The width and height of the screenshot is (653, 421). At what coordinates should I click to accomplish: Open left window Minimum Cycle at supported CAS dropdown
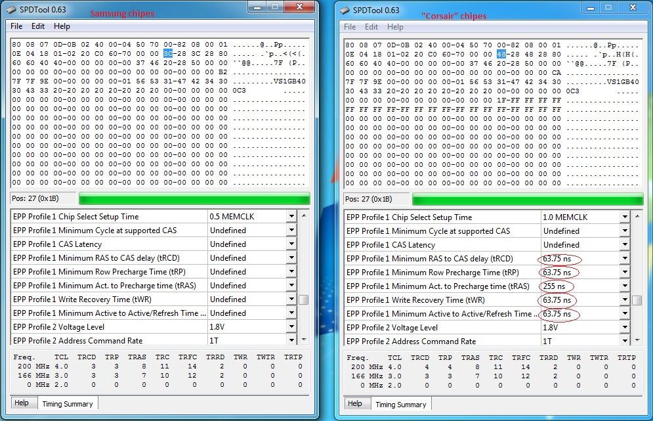pos(291,230)
